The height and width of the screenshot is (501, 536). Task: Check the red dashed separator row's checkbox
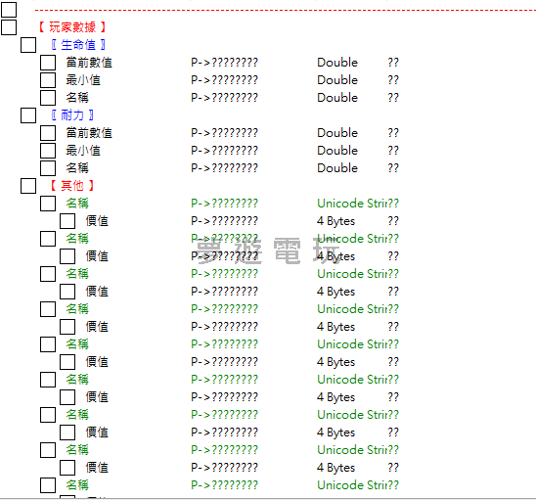click(9, 10)
